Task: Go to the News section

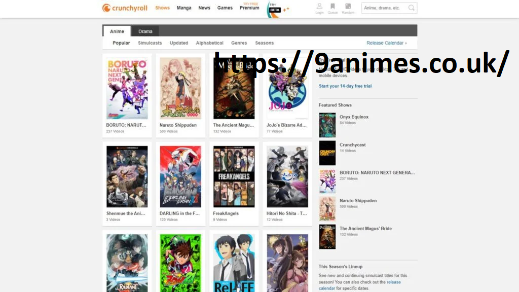Action: (x=204, y=8)
